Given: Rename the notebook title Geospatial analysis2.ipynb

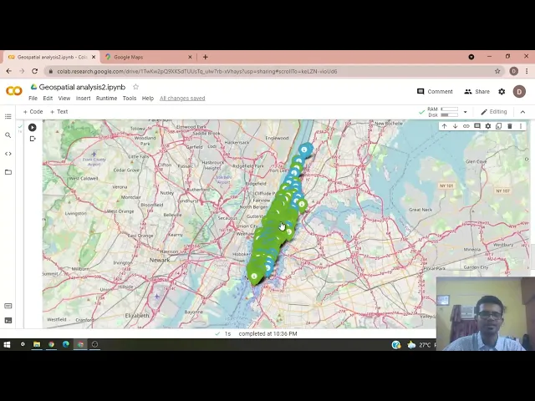Looking at the screenshot, I should [x=82, y=87].
